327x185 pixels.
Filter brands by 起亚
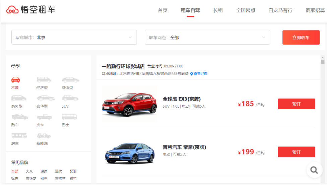(x=73, y=171)
